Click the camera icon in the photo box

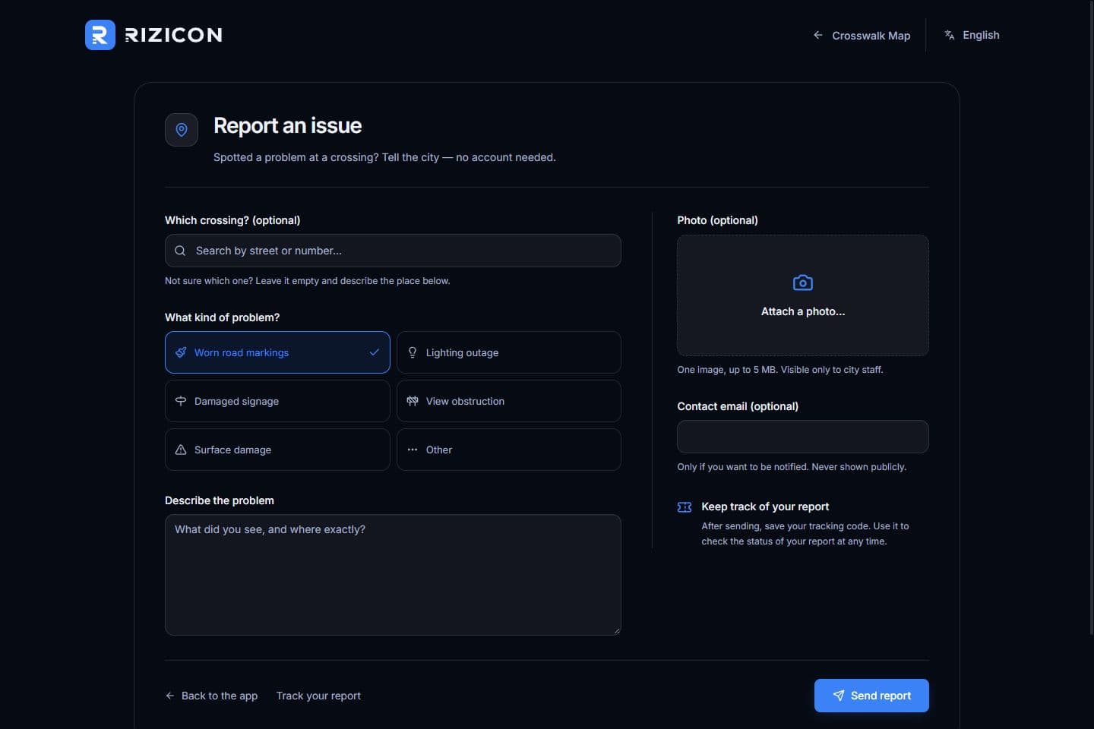(x=803, y=282)
